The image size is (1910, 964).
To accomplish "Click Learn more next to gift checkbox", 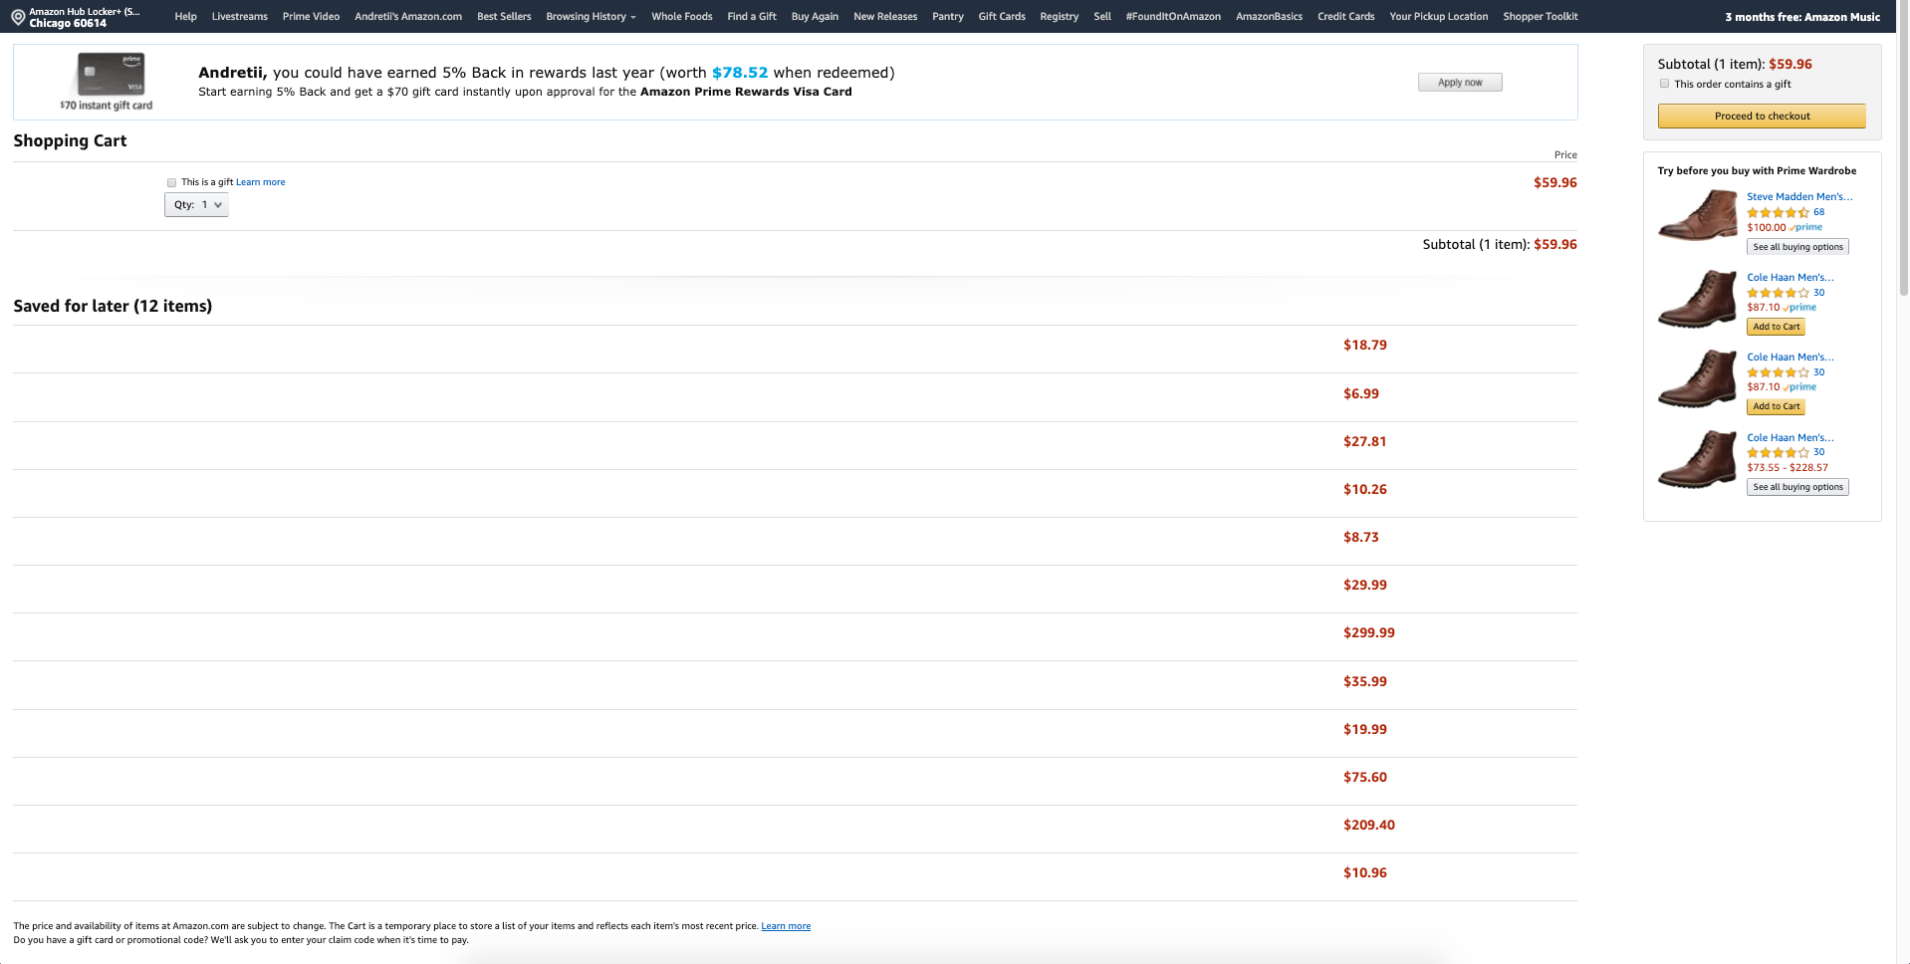I will [x=260, y=182].
